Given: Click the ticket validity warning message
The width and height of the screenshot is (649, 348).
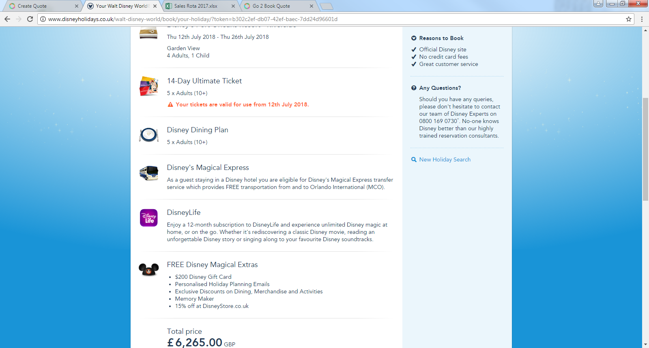Looking at the screenshot, I should (242, 104).
